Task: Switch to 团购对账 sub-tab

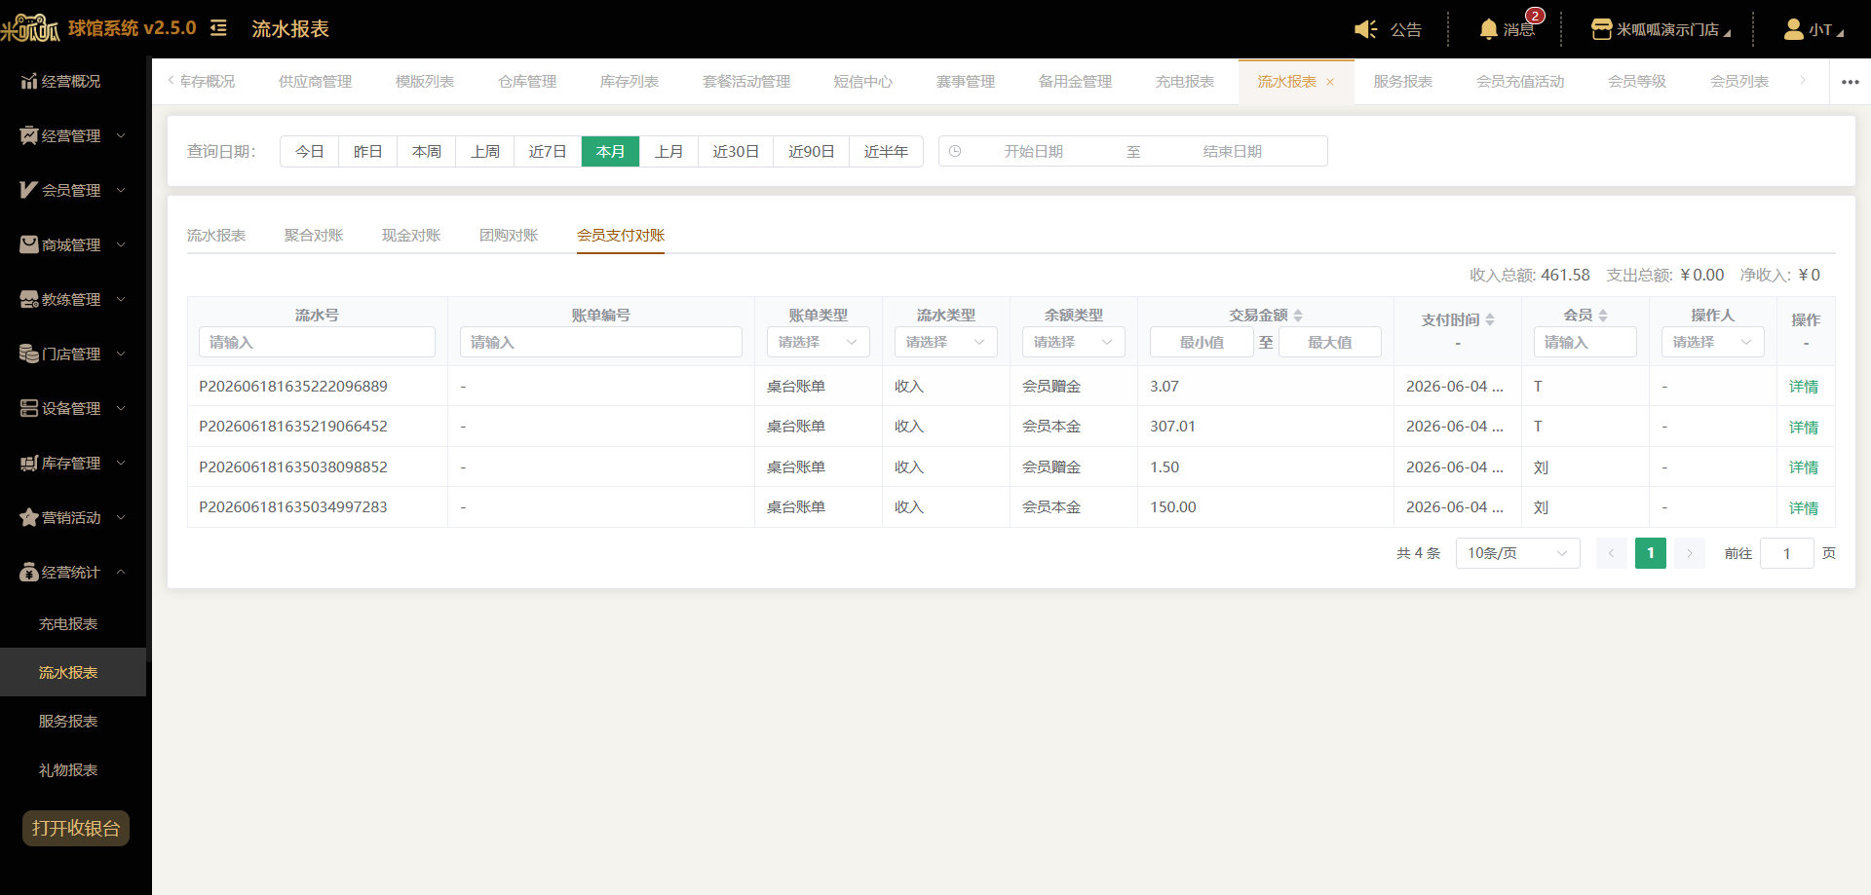Action: coord(509,235)
